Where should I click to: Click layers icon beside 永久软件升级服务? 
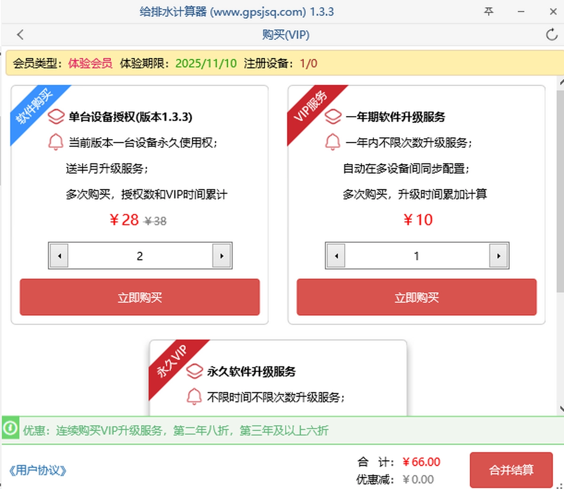194,372
